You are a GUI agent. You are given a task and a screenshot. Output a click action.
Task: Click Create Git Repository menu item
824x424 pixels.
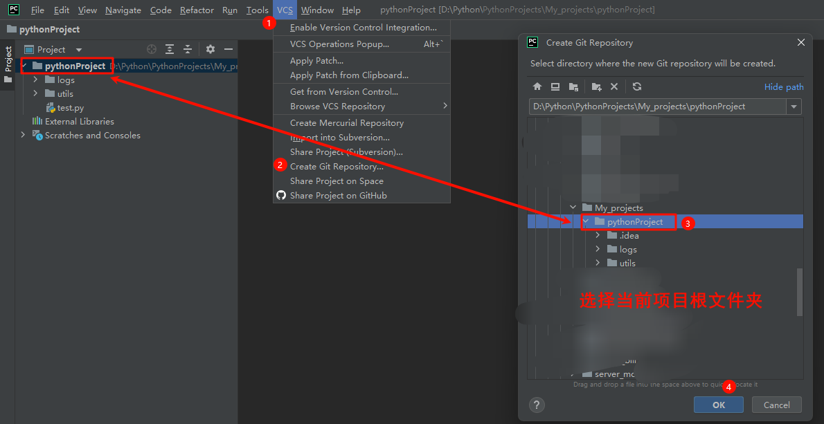pyautogui.click(x=361, y=166)
